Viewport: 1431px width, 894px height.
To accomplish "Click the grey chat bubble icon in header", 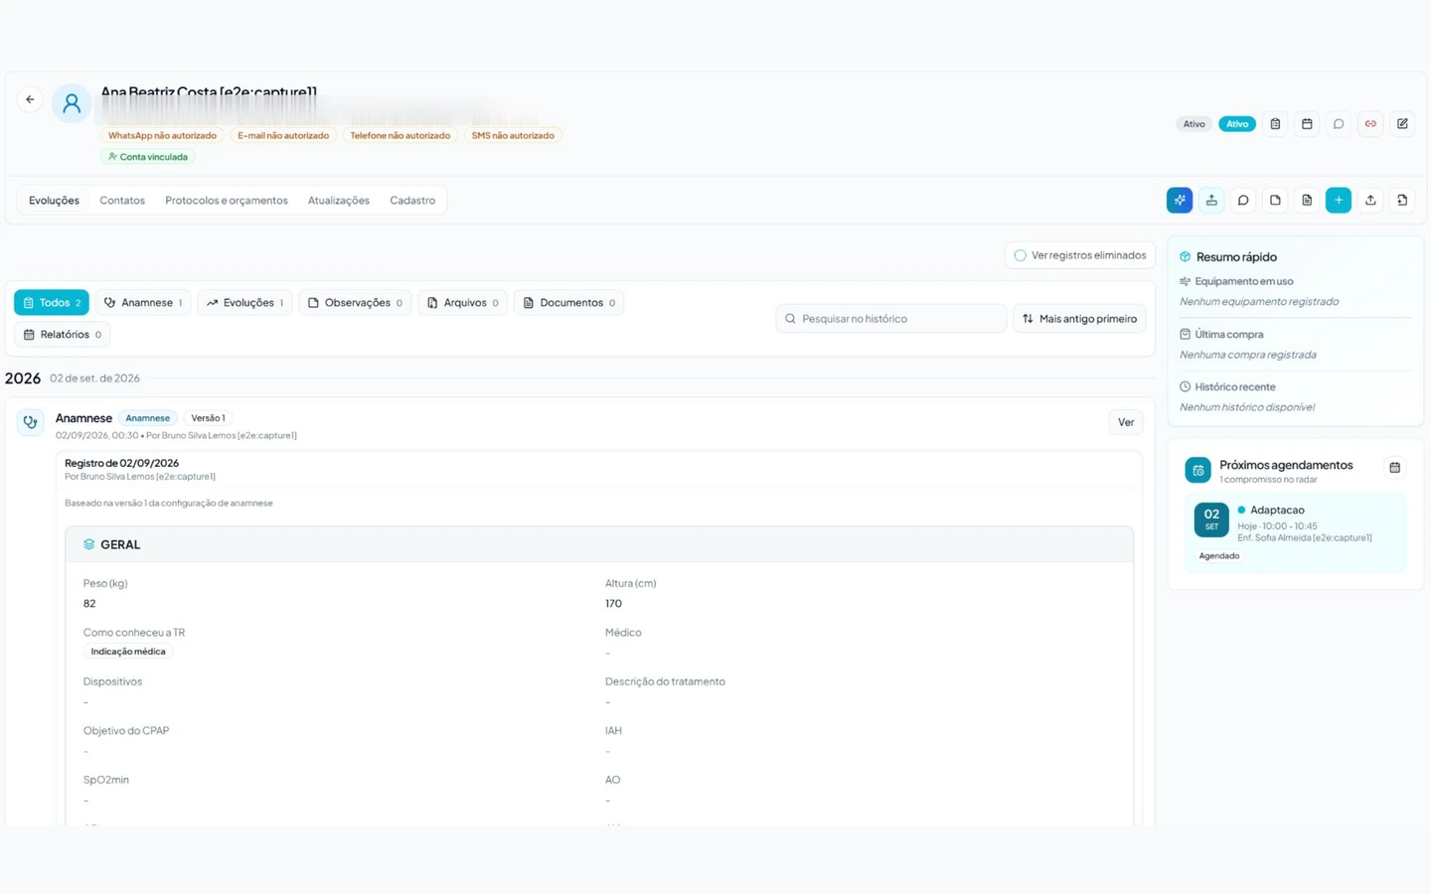I will tap(1339, 124).
